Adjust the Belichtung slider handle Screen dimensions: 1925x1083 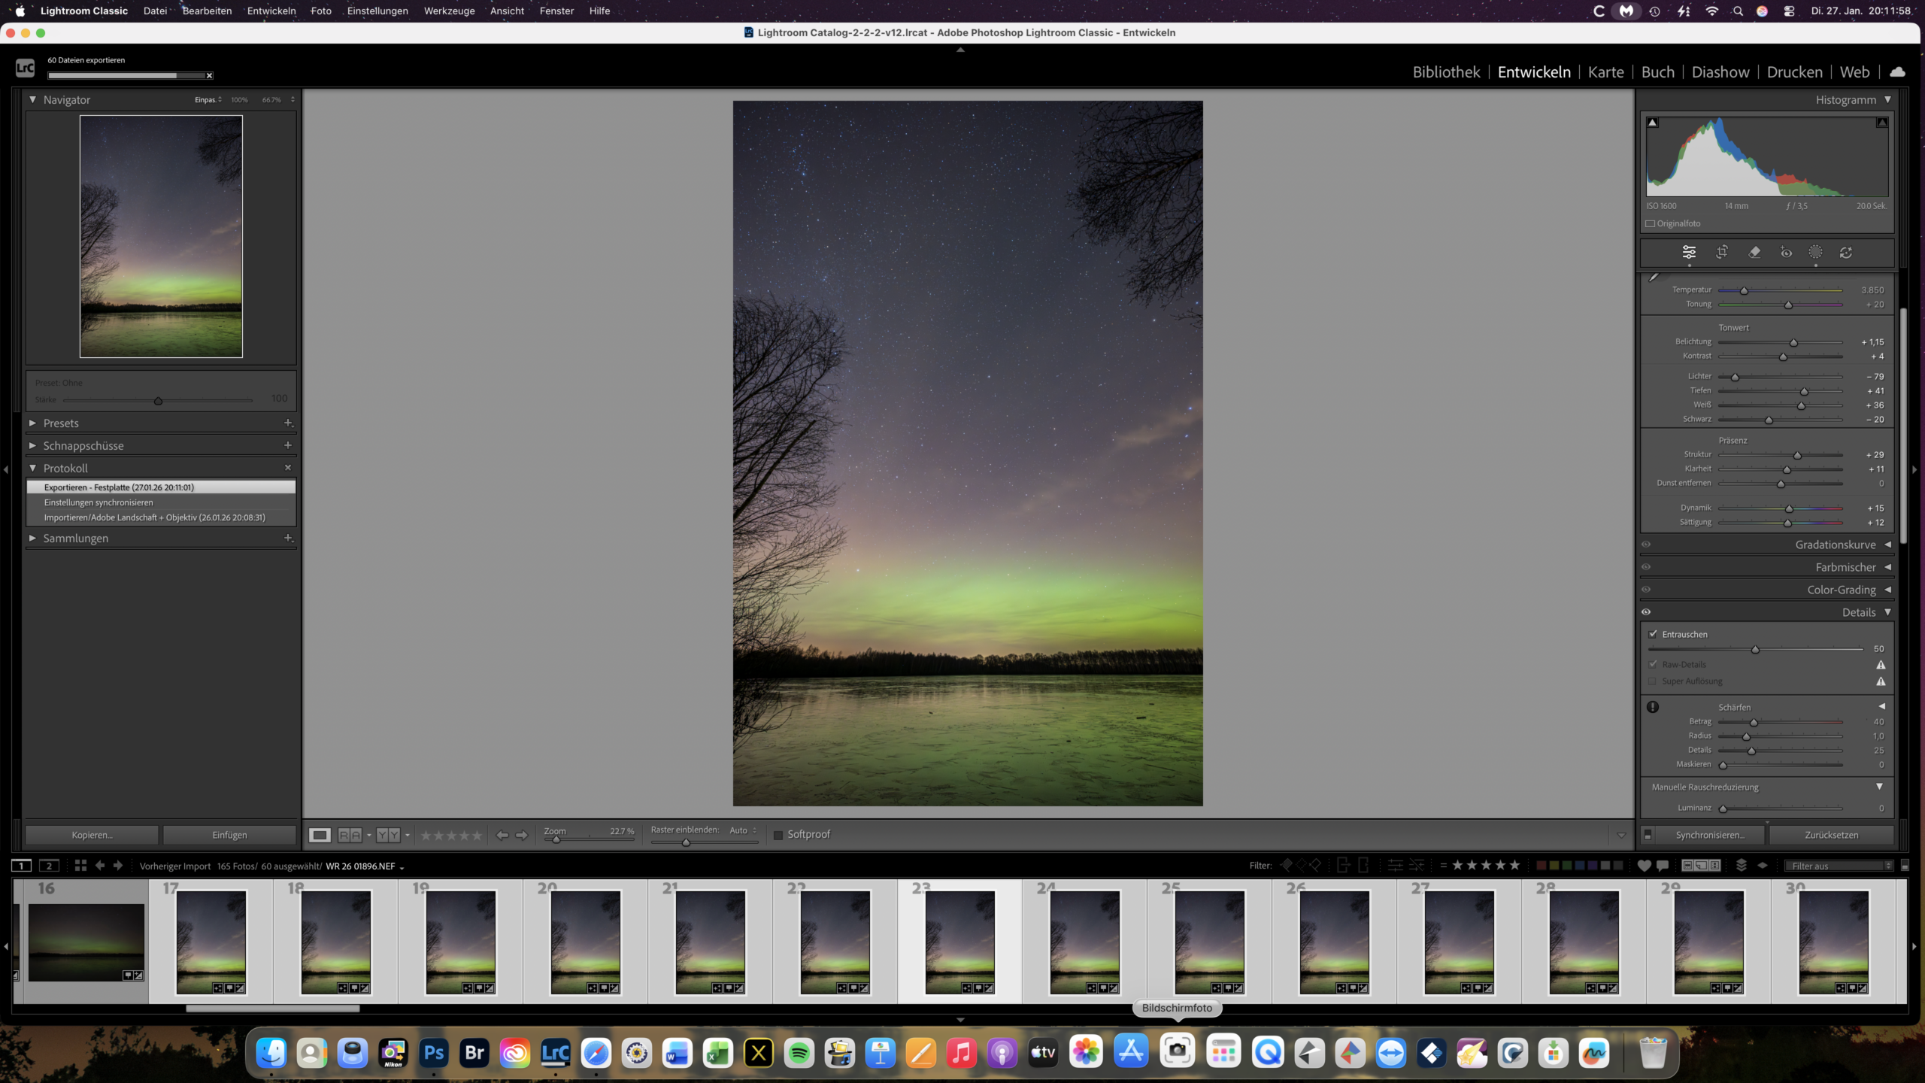(1793, 343)
